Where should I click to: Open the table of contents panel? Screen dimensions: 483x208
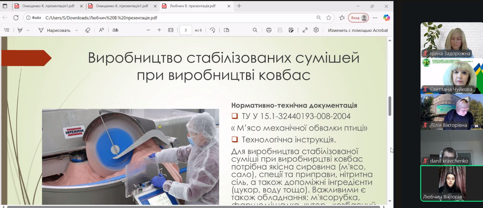[x=7, y=30]
